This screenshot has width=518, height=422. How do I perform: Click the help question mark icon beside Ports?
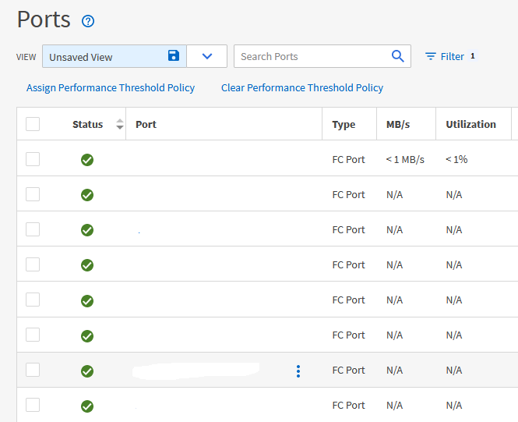[88, 21]
